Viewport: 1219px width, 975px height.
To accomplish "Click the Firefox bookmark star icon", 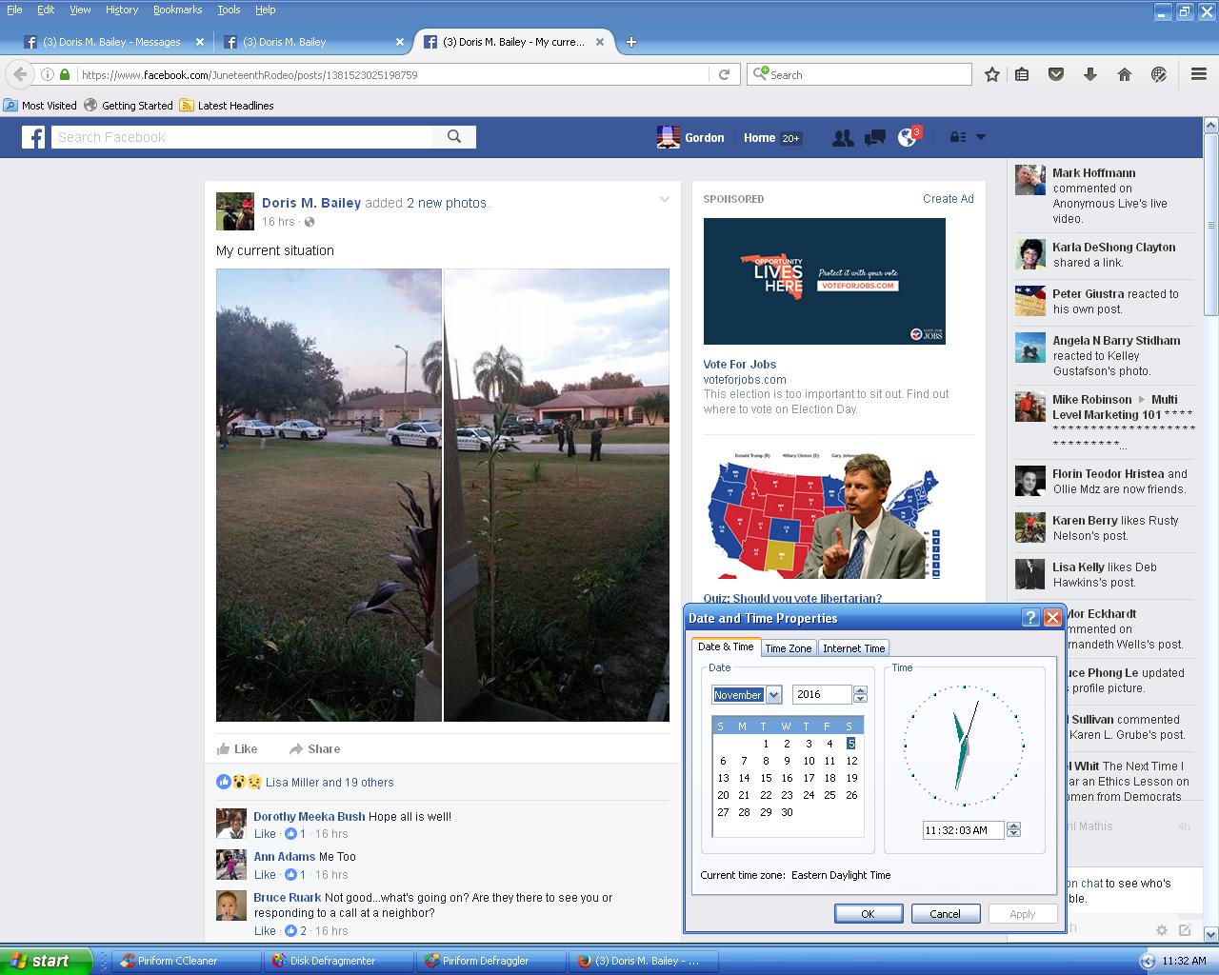I will (x=991, y=74).
